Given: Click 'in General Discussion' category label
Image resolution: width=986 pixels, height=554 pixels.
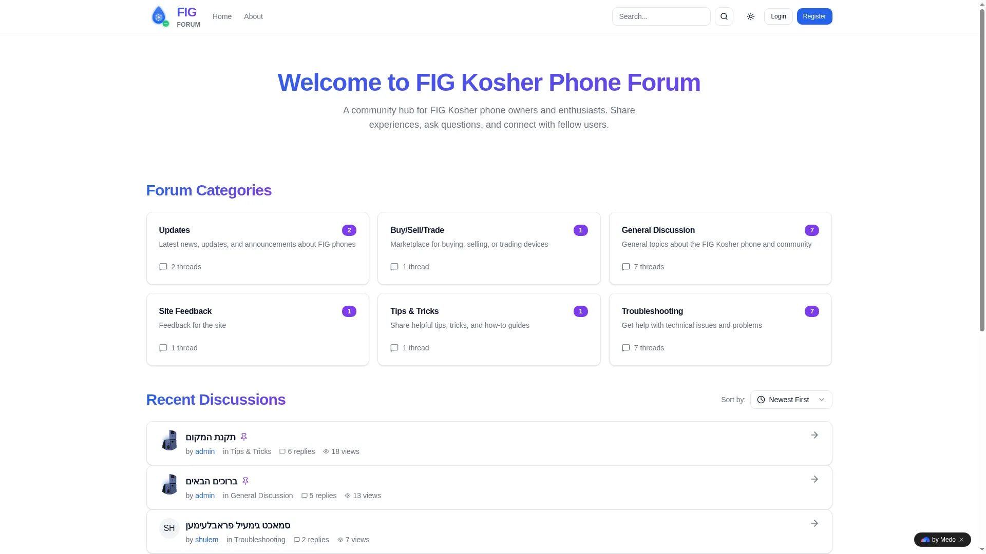Looking at the screenshot, I should [x=258, y=496].
